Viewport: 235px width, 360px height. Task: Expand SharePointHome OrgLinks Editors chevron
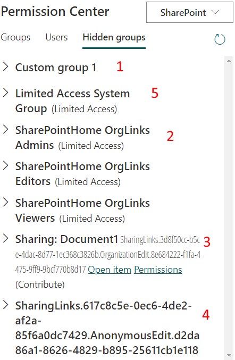5,165
